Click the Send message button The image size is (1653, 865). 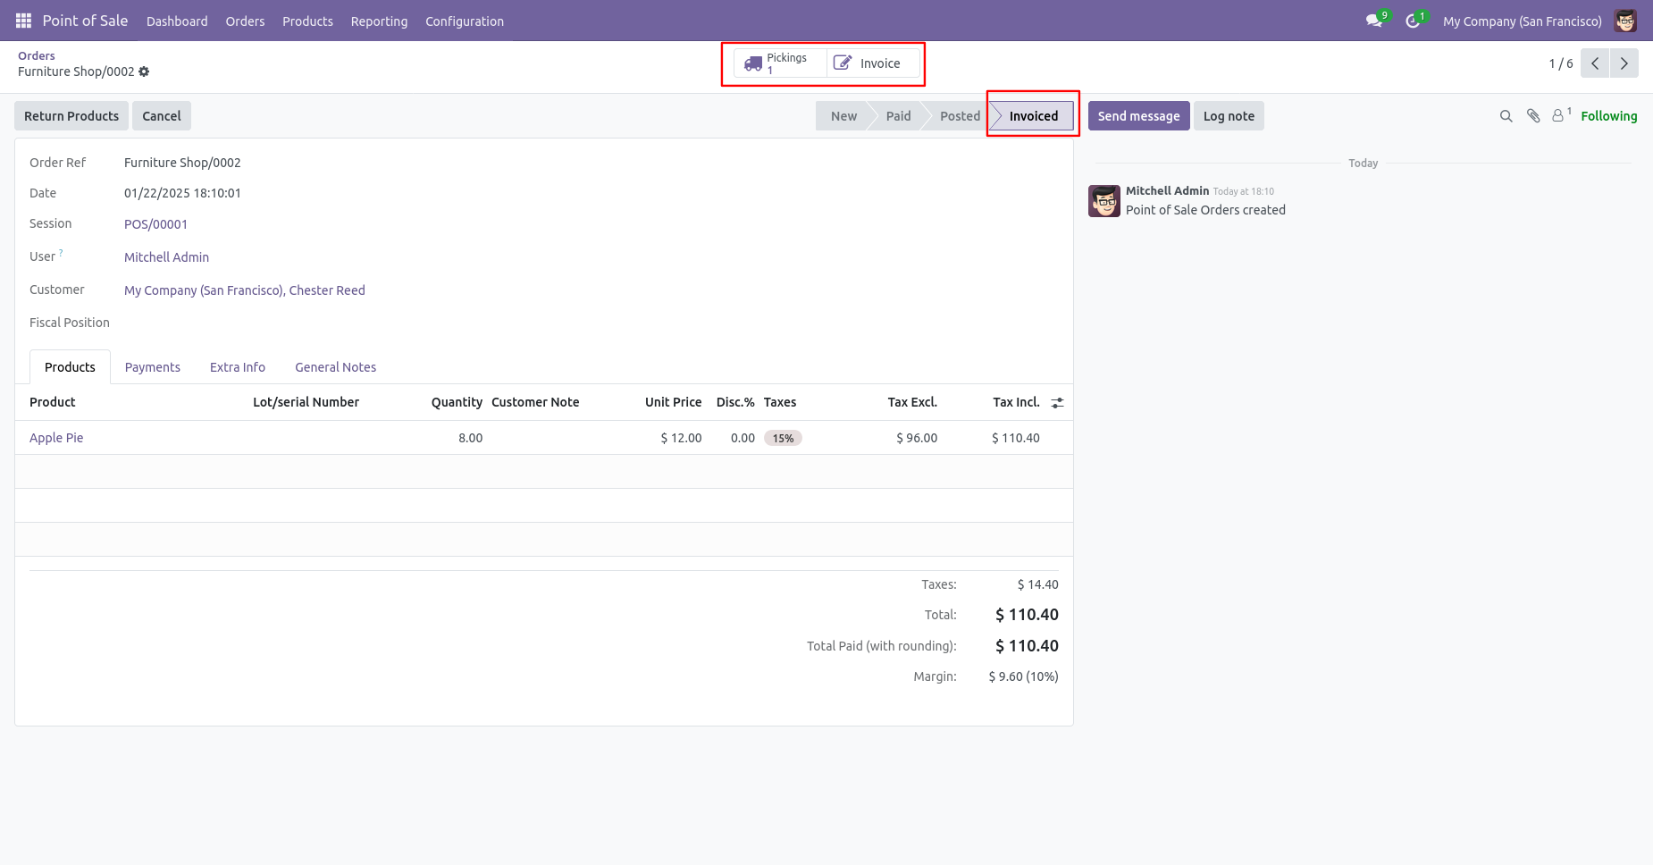[1138, 116]
